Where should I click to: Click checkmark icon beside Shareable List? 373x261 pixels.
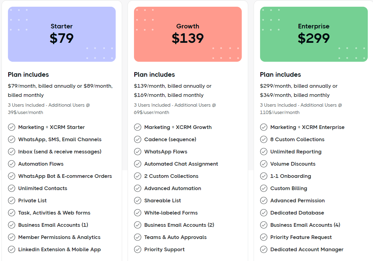[x=138, y=200]
